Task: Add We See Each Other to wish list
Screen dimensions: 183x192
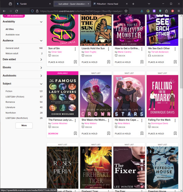Action: (175, 62)
